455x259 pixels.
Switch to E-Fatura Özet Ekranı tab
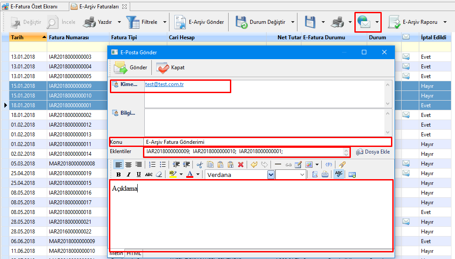[34, 6]
